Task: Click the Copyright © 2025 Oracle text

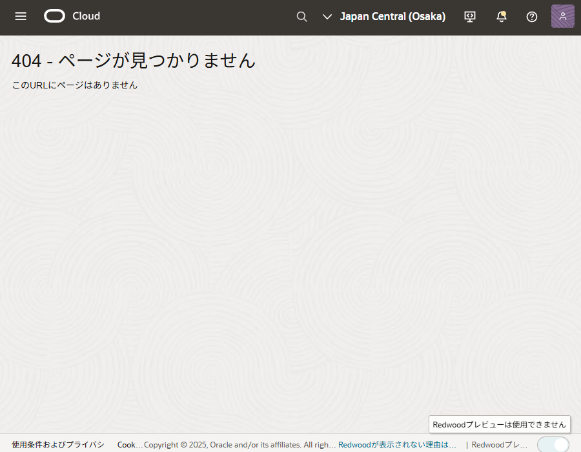Action: click(240, 445)
